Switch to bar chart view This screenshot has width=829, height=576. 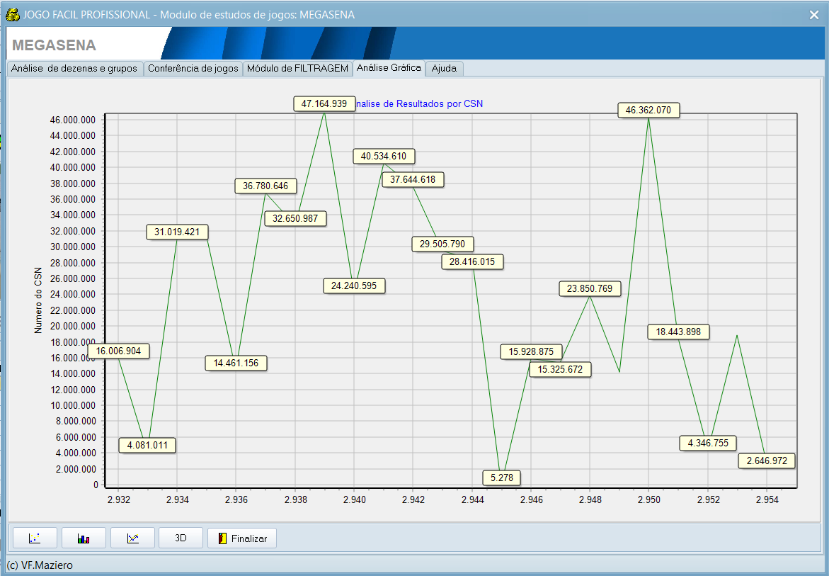click(x=84, y=538)
